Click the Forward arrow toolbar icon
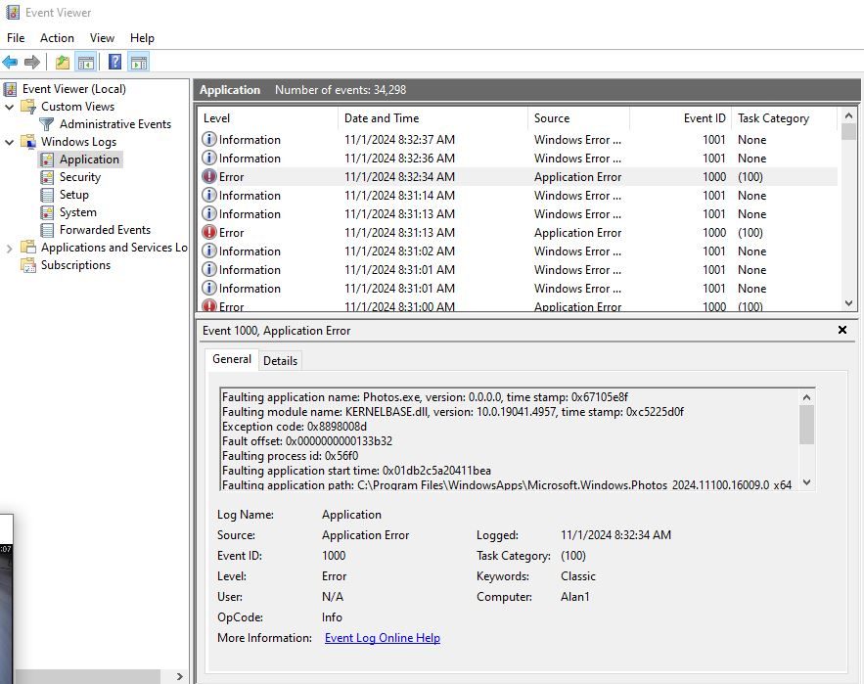864x684 pixels. point(32,62)
